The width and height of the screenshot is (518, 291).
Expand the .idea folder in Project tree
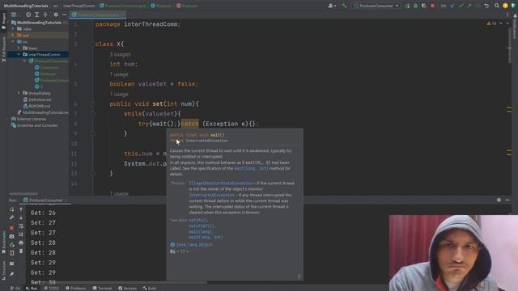point(13,29)
